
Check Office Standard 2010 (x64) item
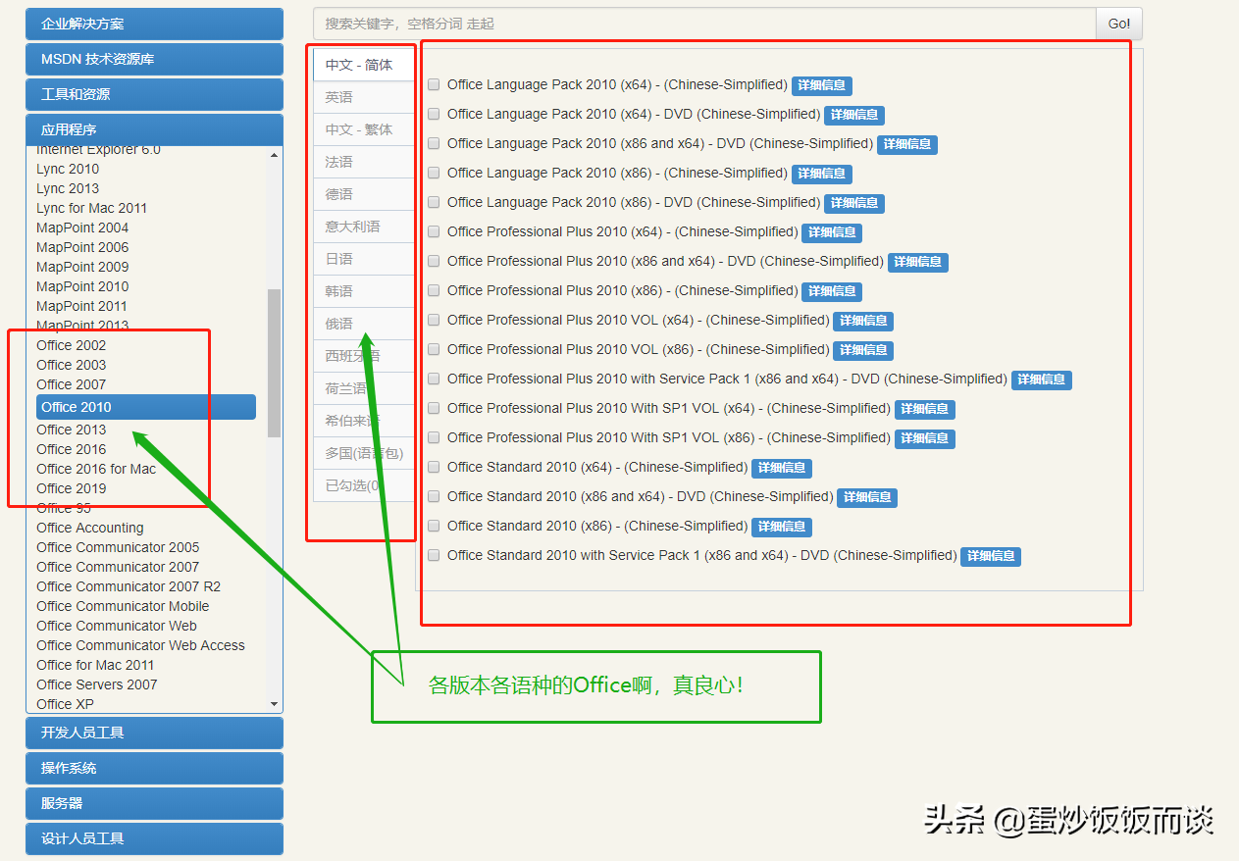click(434, 467)
